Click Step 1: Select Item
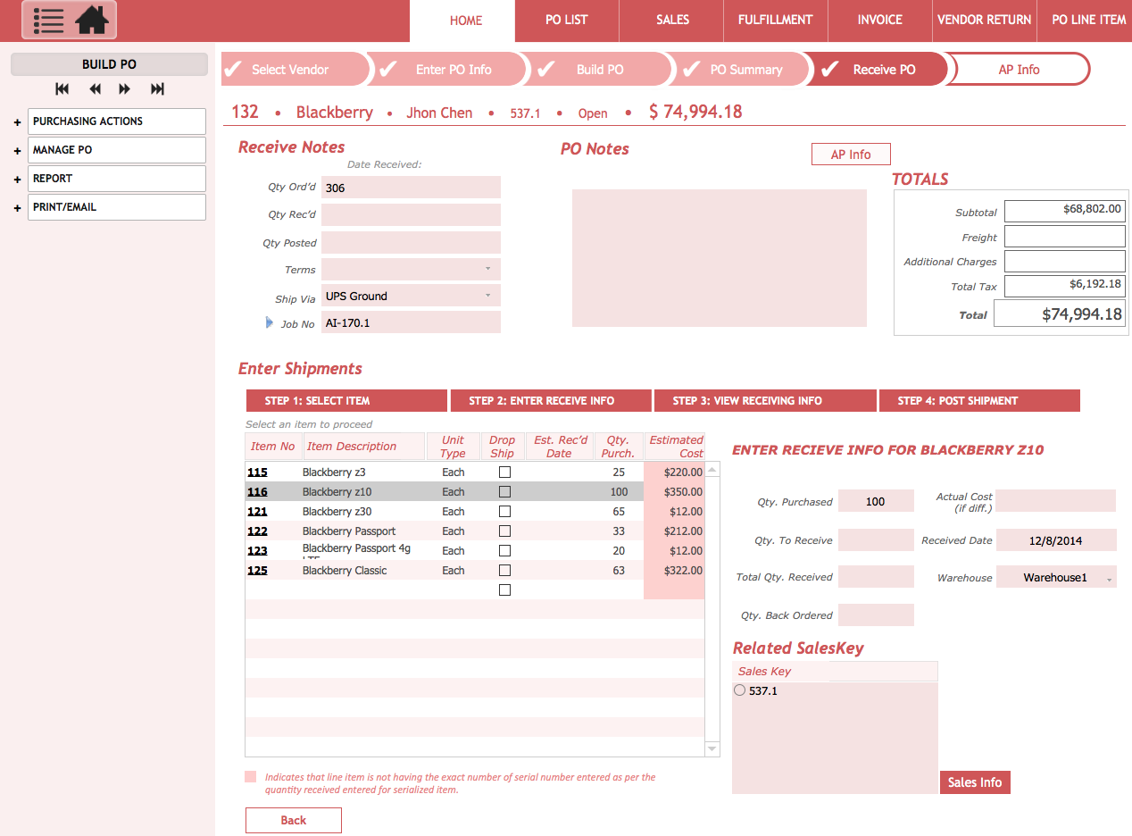 (346, 401)
